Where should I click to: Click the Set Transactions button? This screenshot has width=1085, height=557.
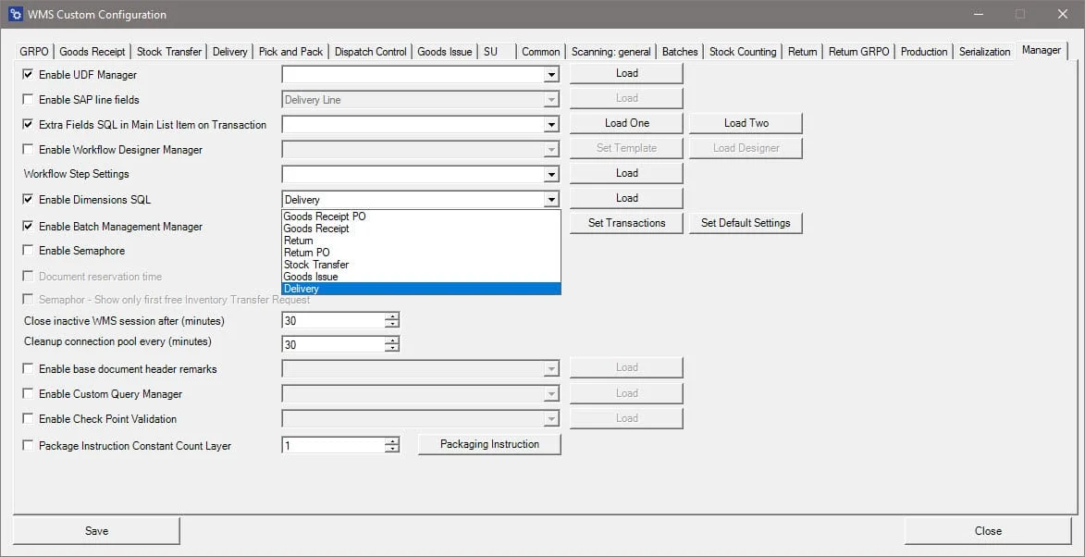coord(626,223)
